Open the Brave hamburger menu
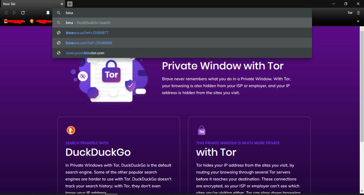Screen dimensions: 364x195 [x=358, y=13]
